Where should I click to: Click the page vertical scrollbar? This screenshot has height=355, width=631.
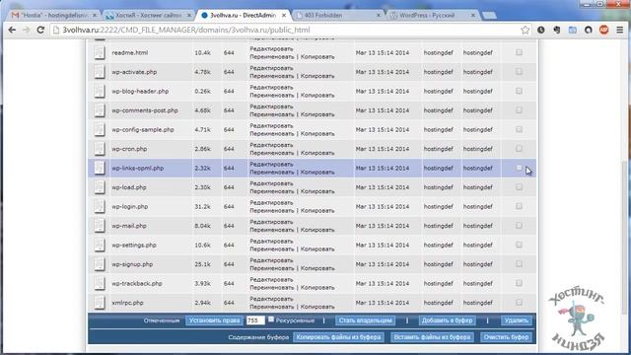click(x=625, y=238)
